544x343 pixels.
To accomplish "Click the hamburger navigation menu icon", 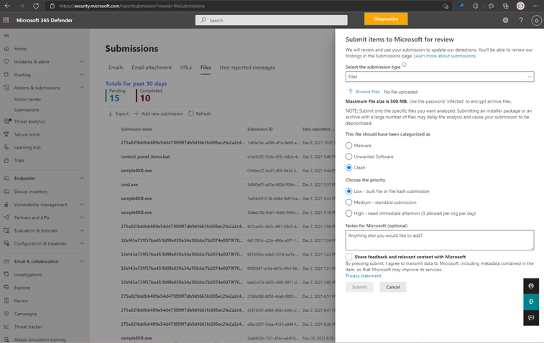I will pos(6,35).
